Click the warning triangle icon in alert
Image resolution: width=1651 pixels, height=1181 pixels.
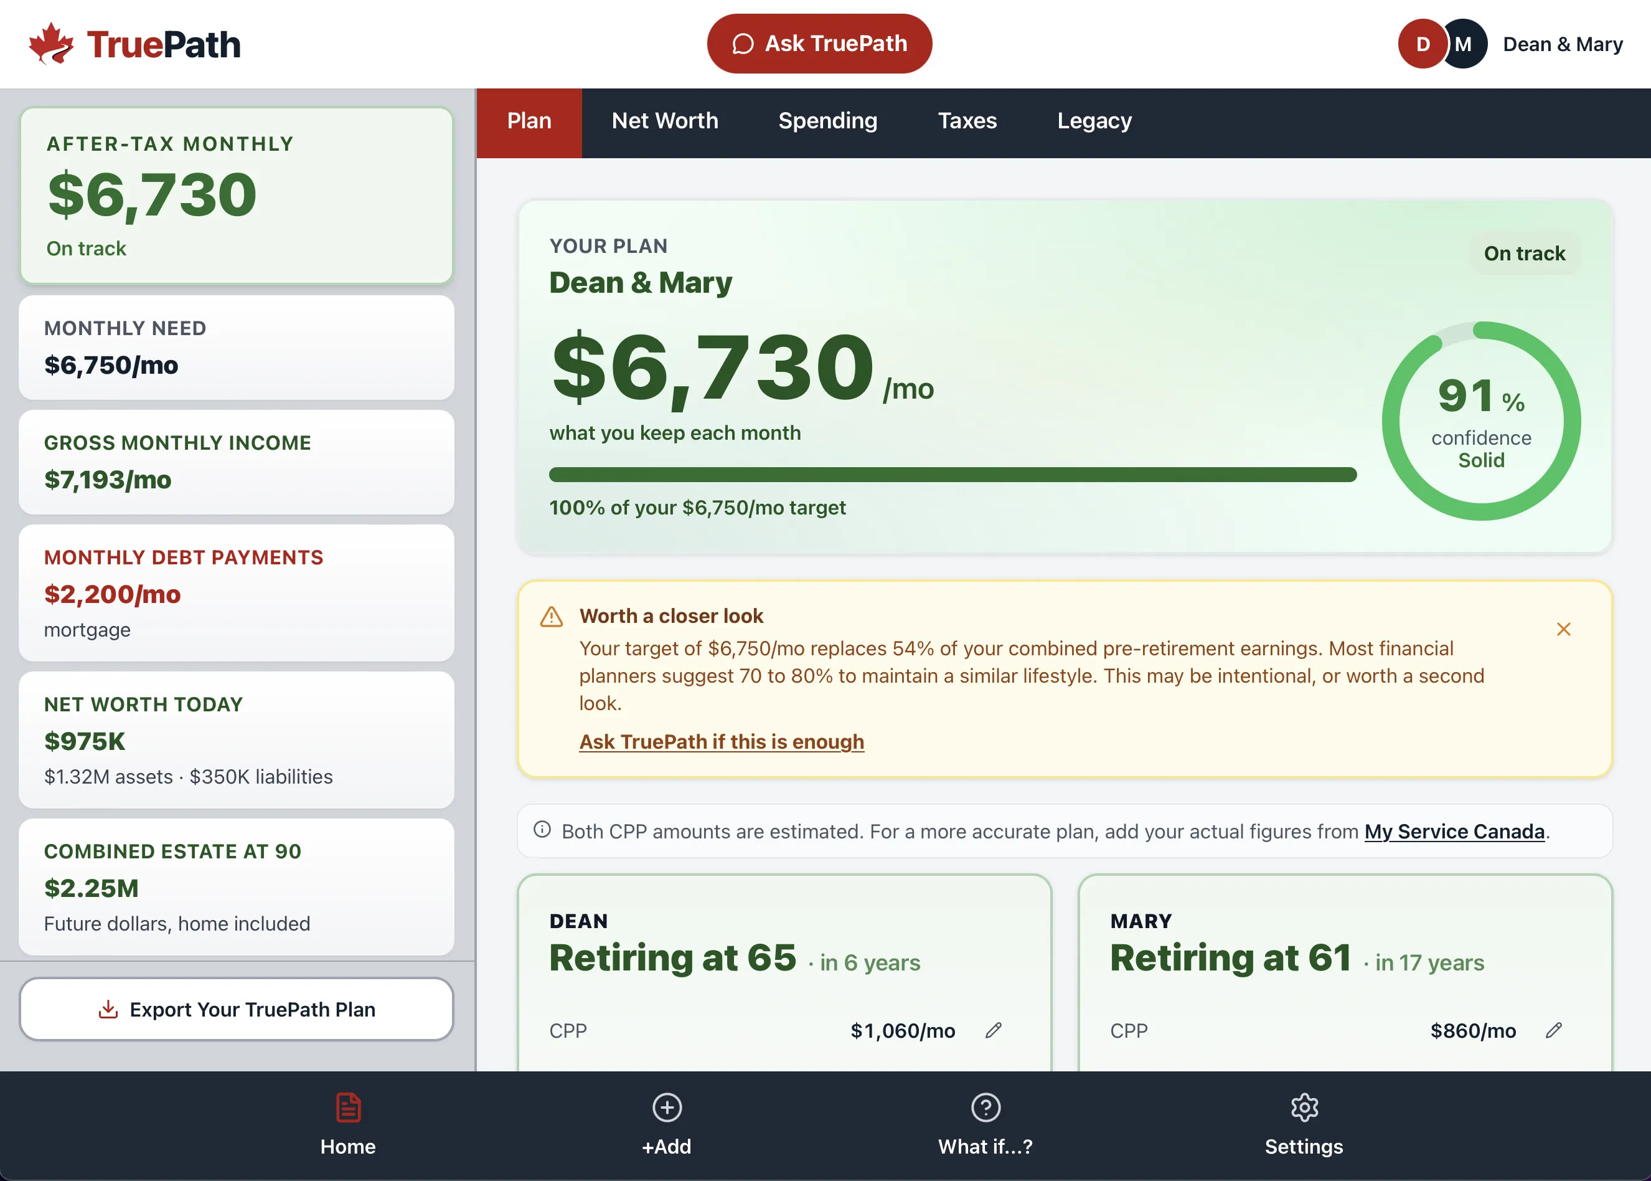click(x=552, y=617)
